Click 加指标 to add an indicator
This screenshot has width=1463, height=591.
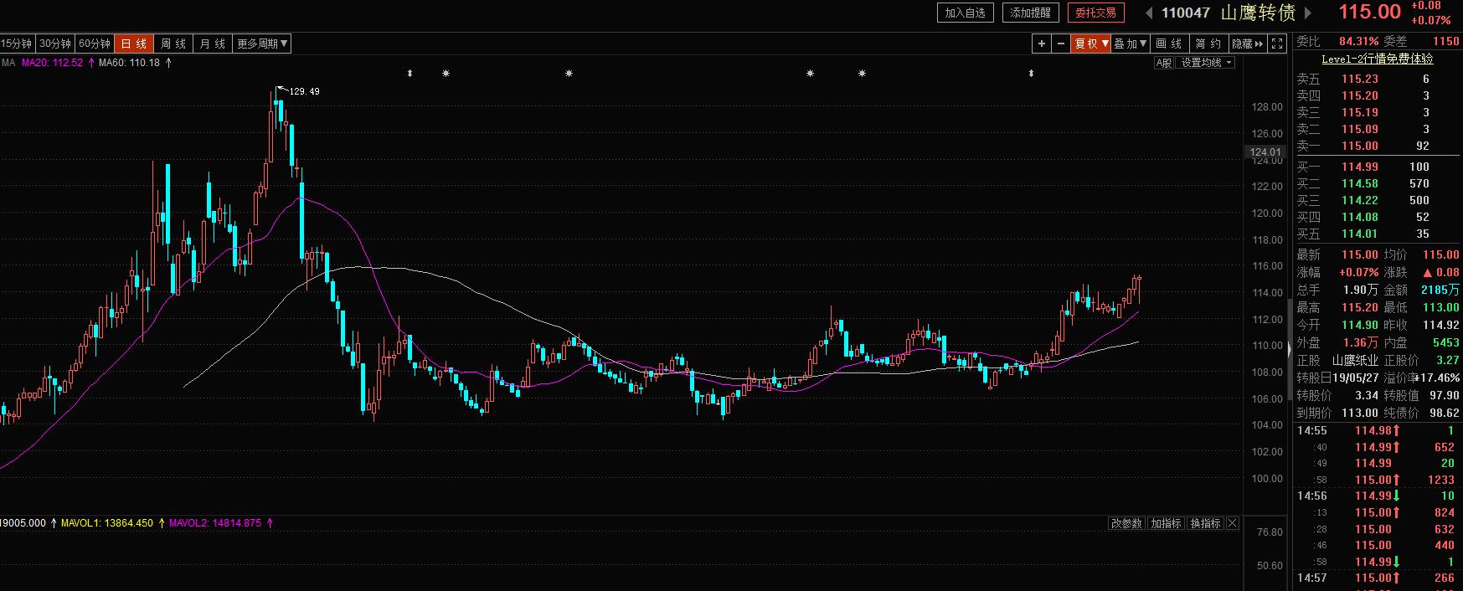1166,523
